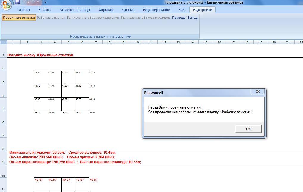Click the Объем призмы: 2 304.00м3 text
The height and width of the screenshot is (192, 303).
point(91,157)
